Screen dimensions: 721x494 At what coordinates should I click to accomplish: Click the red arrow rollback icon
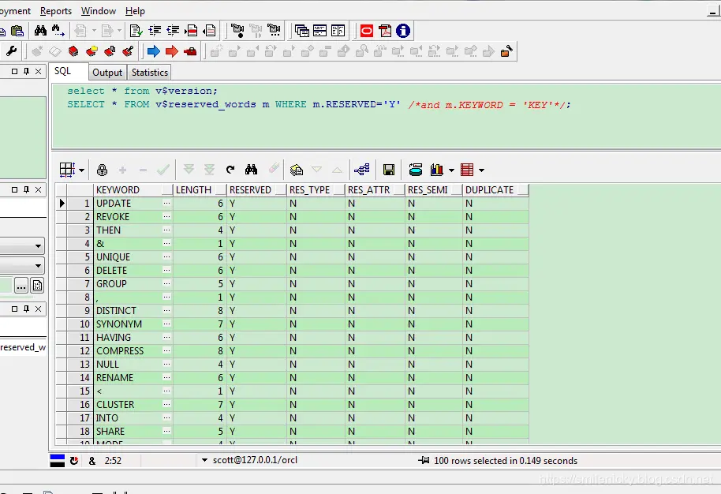pos(171,51)
